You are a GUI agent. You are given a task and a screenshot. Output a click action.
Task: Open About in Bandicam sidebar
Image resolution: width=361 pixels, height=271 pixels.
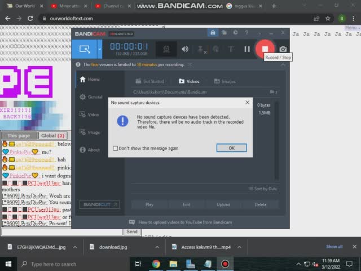[x=90, y=150]
